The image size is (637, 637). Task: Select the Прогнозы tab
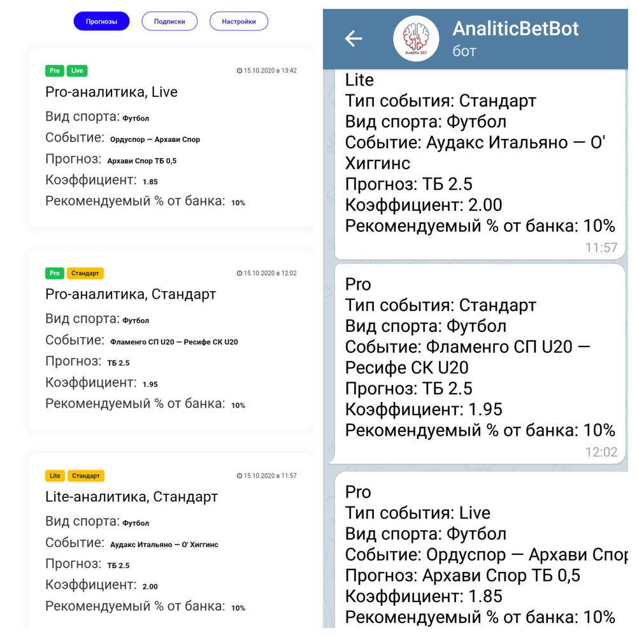102,22
